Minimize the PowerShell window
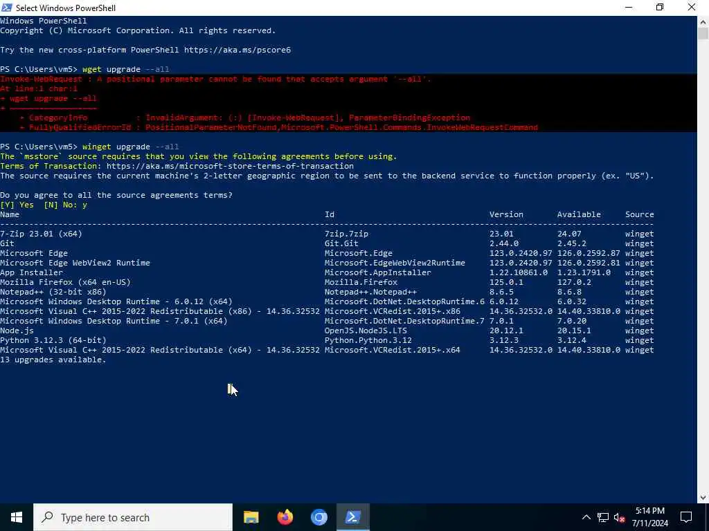 pyautogui.click(x=629, y=8)
